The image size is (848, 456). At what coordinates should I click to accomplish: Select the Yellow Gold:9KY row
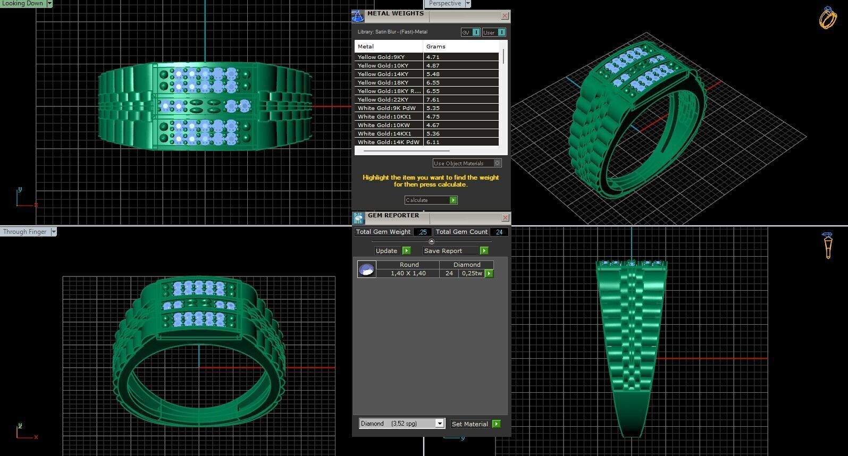tap(427, 57)
